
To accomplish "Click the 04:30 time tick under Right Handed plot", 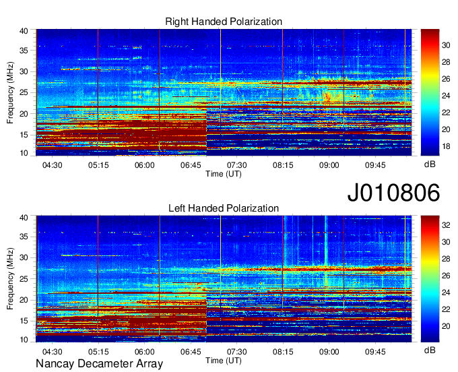I will pos(53,165).
